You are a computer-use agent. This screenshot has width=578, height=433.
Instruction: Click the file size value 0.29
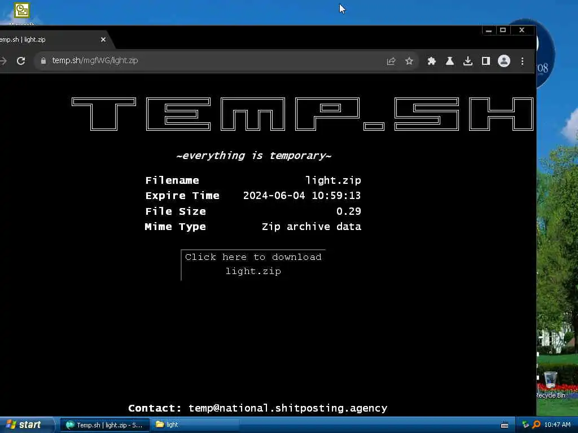pyautogui.click(x=349, y=211)
